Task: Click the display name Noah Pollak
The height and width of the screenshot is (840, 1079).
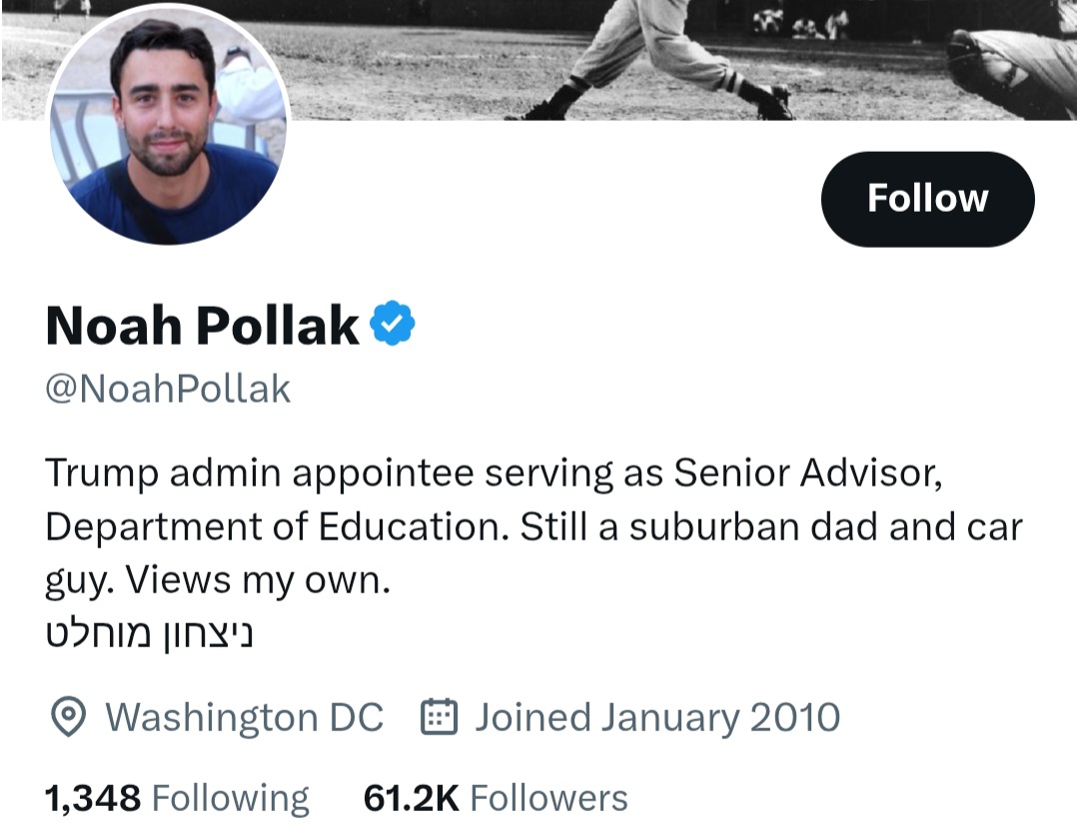Action: tap(202, 325)
